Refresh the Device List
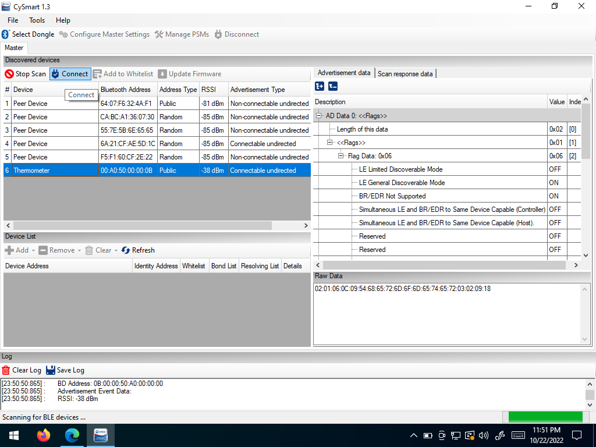 tap(138, 250)
